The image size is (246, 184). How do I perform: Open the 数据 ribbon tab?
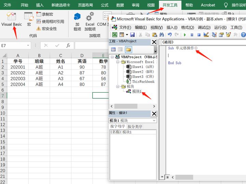pos(120,5)
